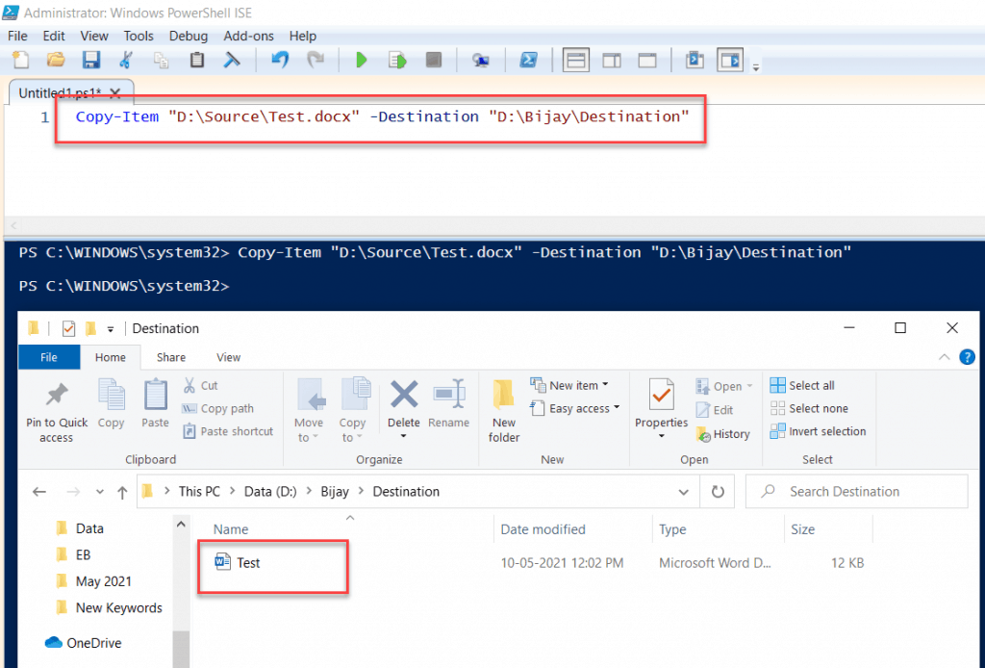
Task: Open the View menu in PowerShell ISE
Action: click(x=94, y=36)
